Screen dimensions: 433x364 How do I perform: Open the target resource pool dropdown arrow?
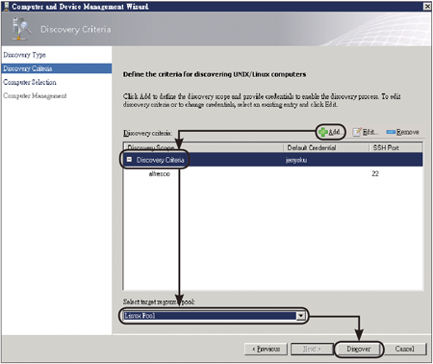300,316
